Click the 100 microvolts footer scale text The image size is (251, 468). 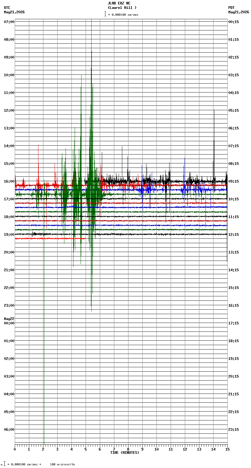point(62,464)
